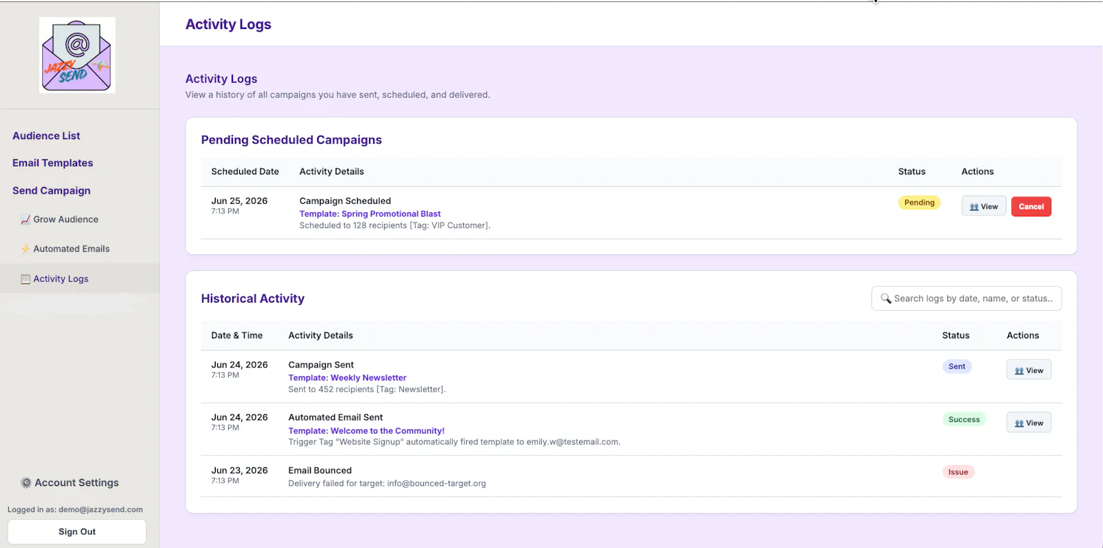Screen dimensions: 1103x548
Task: Click the Grow Audience chart icon
Action: [x=26, y=220]
